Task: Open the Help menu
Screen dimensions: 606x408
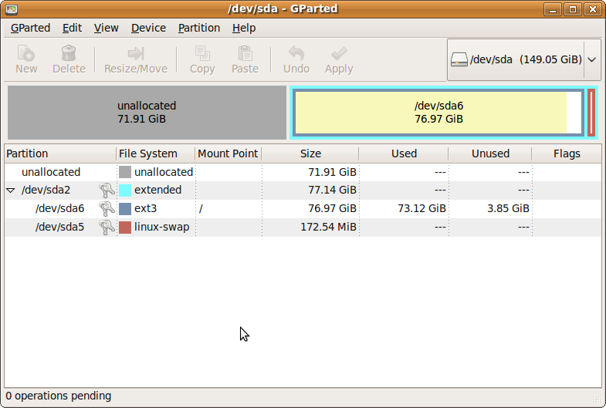Action: coord(244,29)
